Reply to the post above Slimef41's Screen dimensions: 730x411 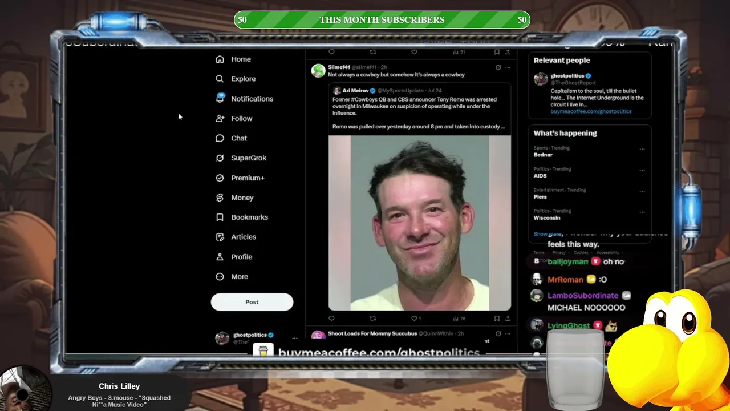pos(331,52)
